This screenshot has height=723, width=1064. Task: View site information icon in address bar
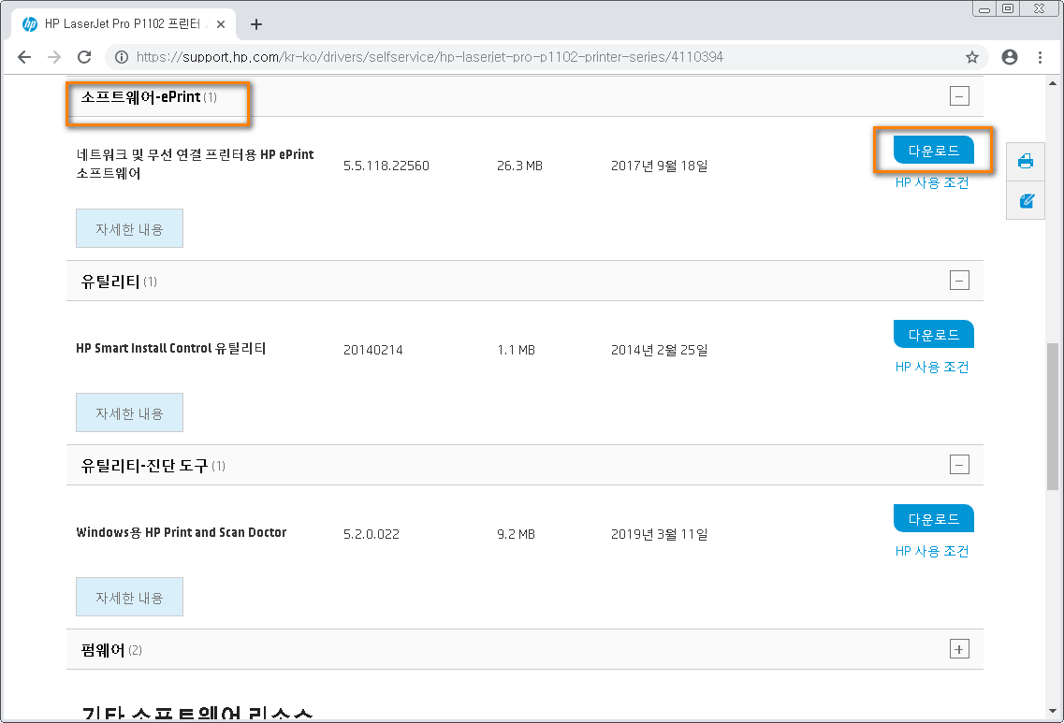pos(122,57)
